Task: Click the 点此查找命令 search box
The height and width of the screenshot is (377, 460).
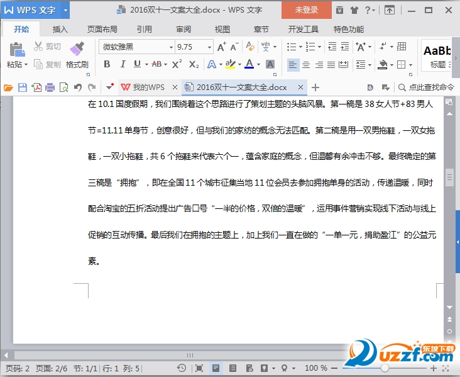Action: [426, 87]
